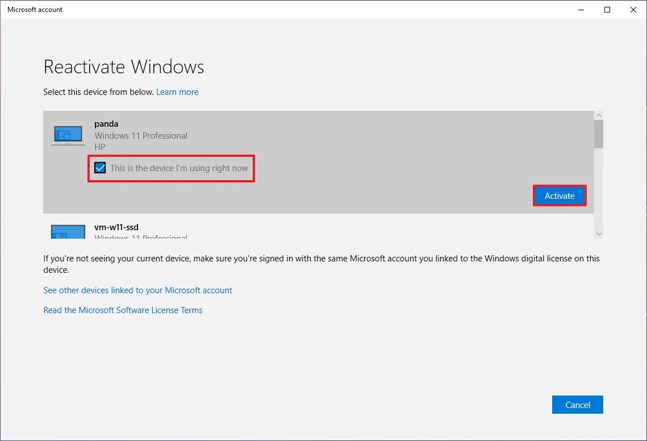Click the vm-w11-ssd monitor icon
This screenshot has width=647, height=441.
click(68, 232)
